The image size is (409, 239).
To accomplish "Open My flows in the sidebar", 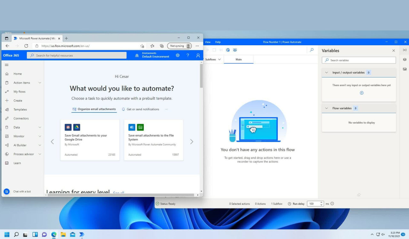I will (19, 91).
